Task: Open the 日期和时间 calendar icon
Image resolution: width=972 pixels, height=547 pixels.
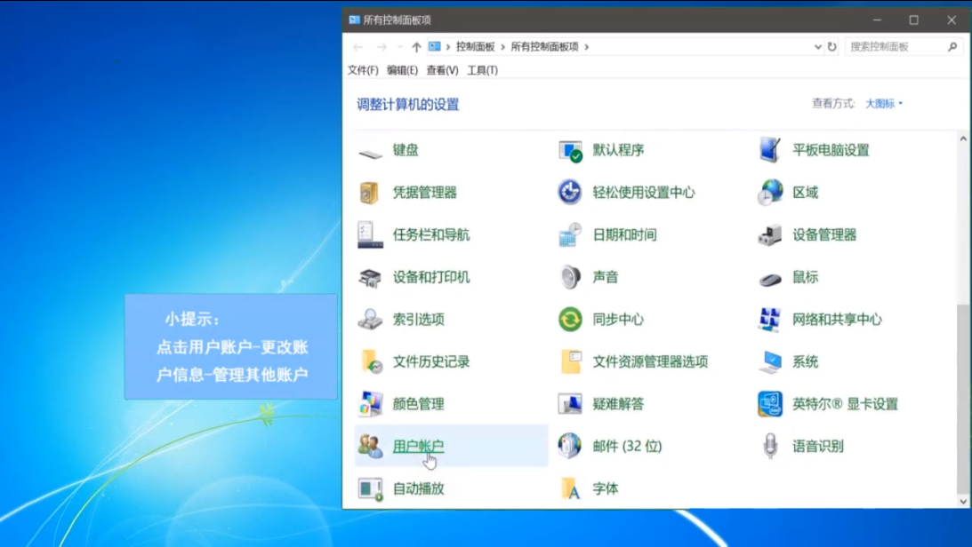Action: tap(570, 235)
